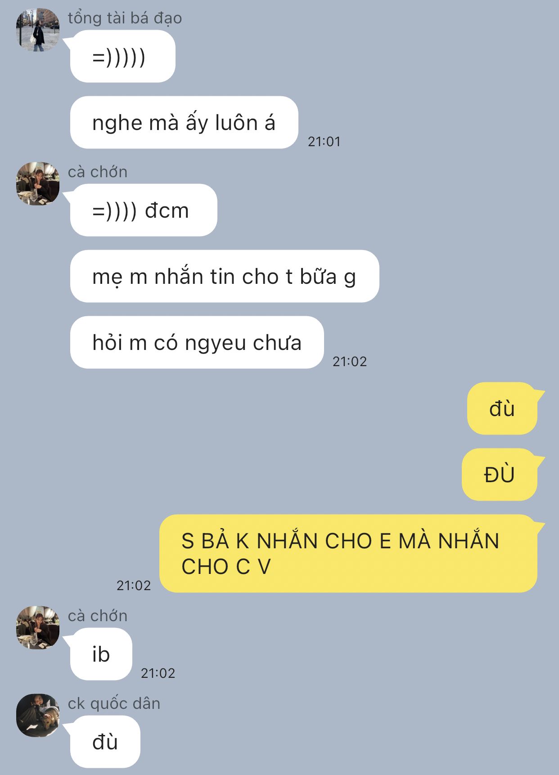Click the 'cà chớn' name above 'ib'
The height and width of the screenshot is (775, 559).
point(98,616)
